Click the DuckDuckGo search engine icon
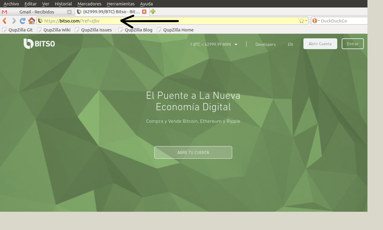 (x=315, y=21)
